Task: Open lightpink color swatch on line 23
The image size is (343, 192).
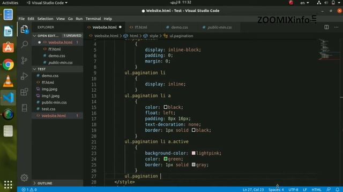Action: tap(193, 153)
